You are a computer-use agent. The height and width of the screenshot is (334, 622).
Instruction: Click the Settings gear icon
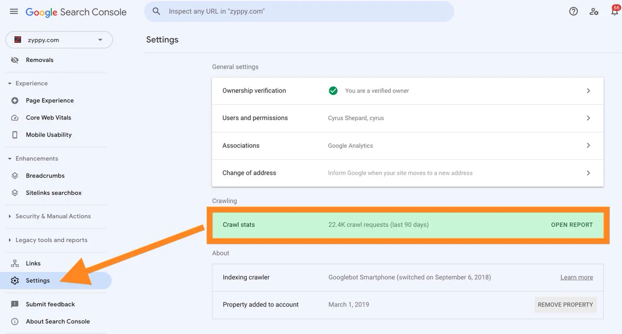(x=15, y=280)
